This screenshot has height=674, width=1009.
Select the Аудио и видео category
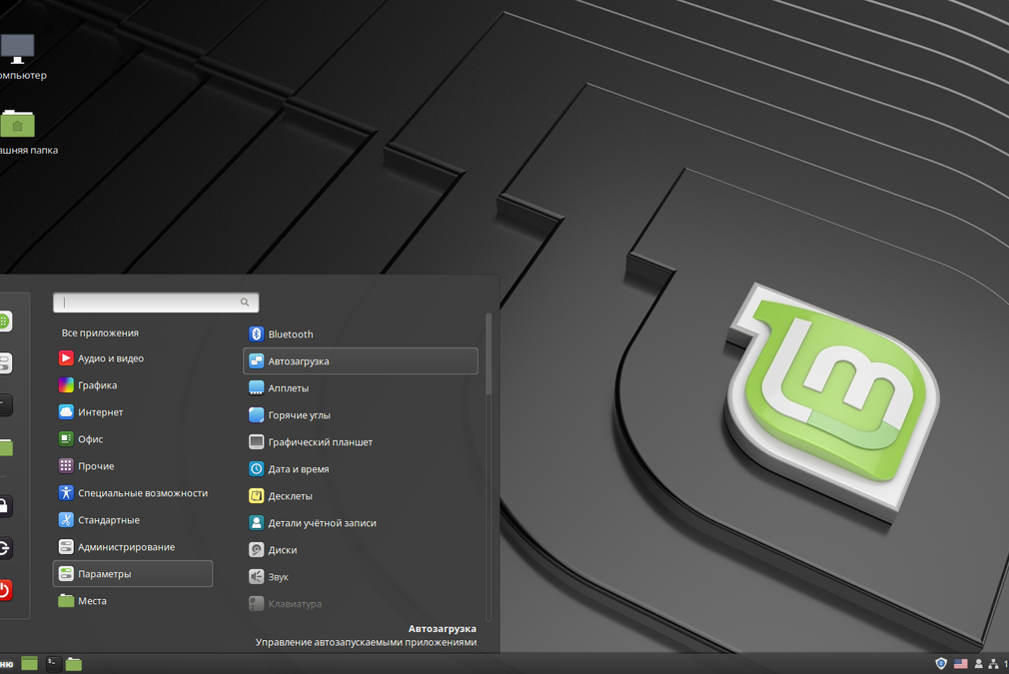click(x=133, y=358)
